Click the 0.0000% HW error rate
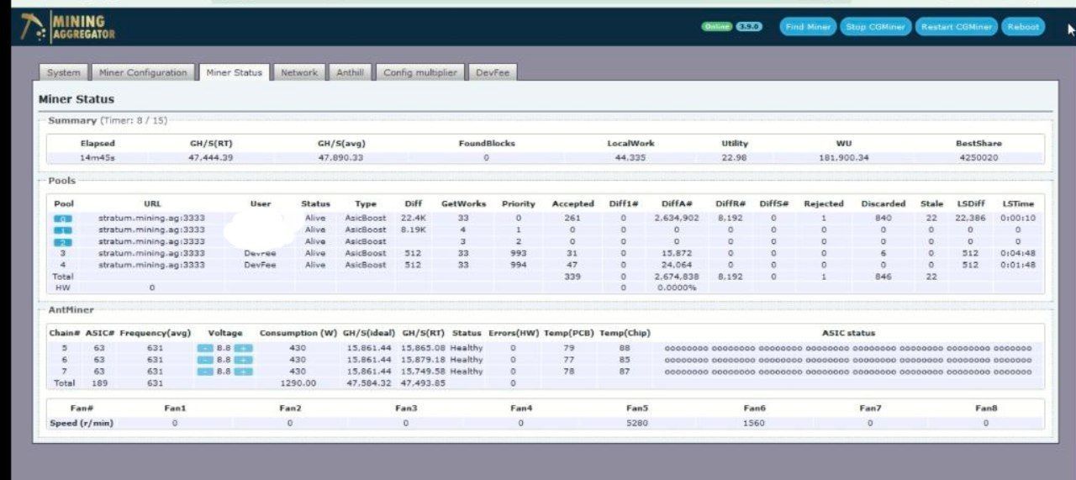Image resolution: width=1076 pixels, height=480 pixels. click(x=677, y=287)
